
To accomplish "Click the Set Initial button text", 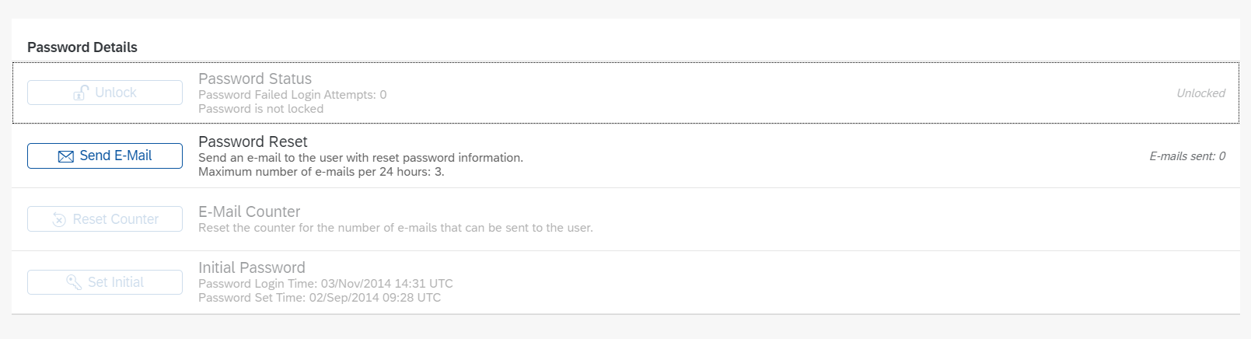I will coord(116,282).
